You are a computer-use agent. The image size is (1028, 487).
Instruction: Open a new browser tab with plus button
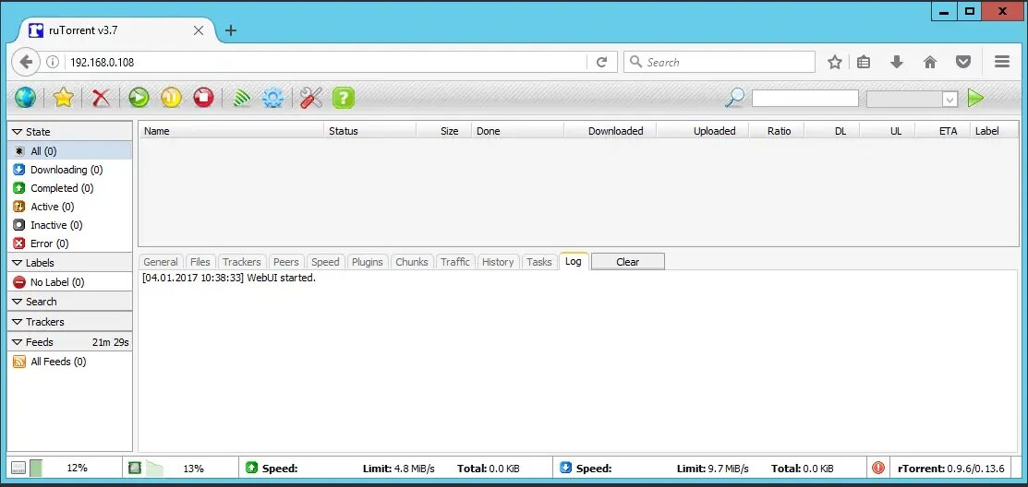point(231,30)
